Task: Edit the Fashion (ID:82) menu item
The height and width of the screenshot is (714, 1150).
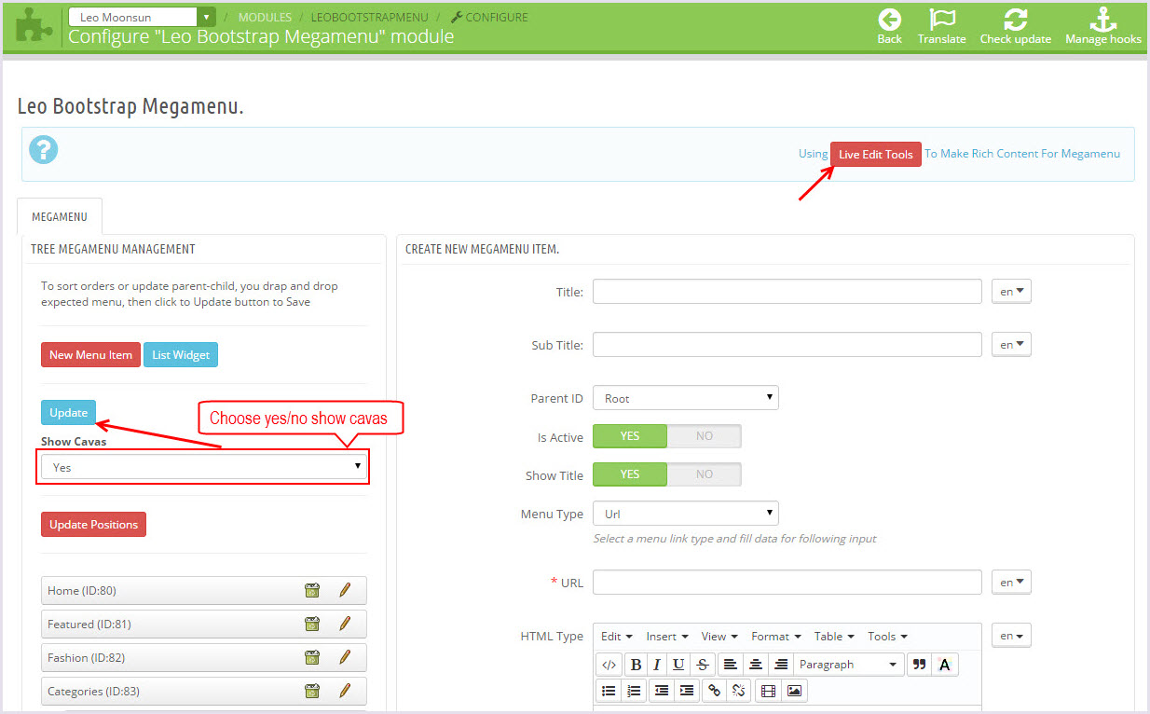Action: pos(345,657)
